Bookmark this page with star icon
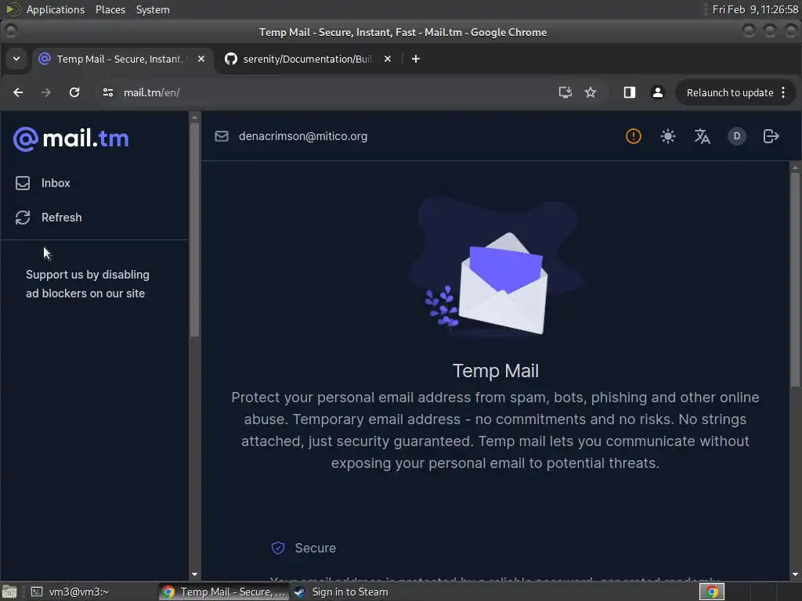Viewport: 802px width, 601px height. [591, 92]
